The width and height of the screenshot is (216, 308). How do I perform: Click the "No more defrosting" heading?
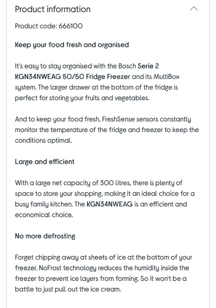coord(45,236)
